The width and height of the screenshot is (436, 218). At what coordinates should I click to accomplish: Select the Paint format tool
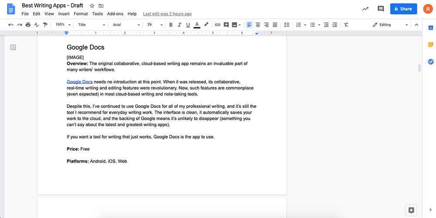(45, 25)
